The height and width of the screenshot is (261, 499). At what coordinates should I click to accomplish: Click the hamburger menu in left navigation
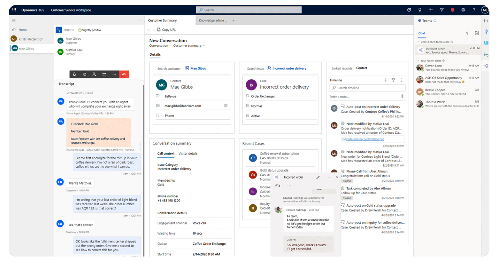tap(14, 20)
